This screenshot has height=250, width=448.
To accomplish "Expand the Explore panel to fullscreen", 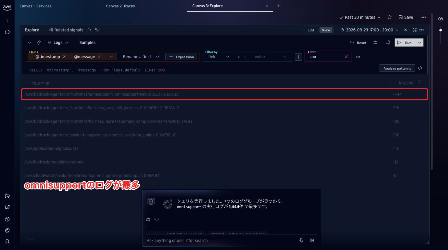I will pos(415,30).
